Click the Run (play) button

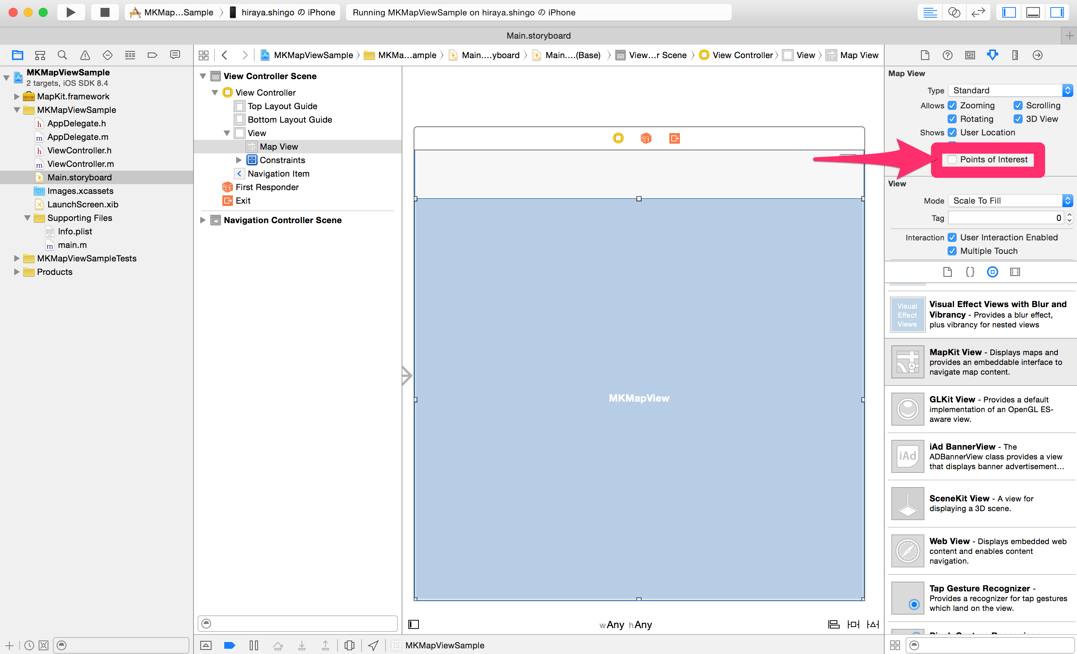click(x=71, y=12)
